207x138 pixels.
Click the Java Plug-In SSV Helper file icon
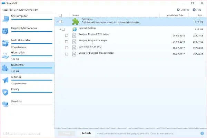click(x=74, y=42)
